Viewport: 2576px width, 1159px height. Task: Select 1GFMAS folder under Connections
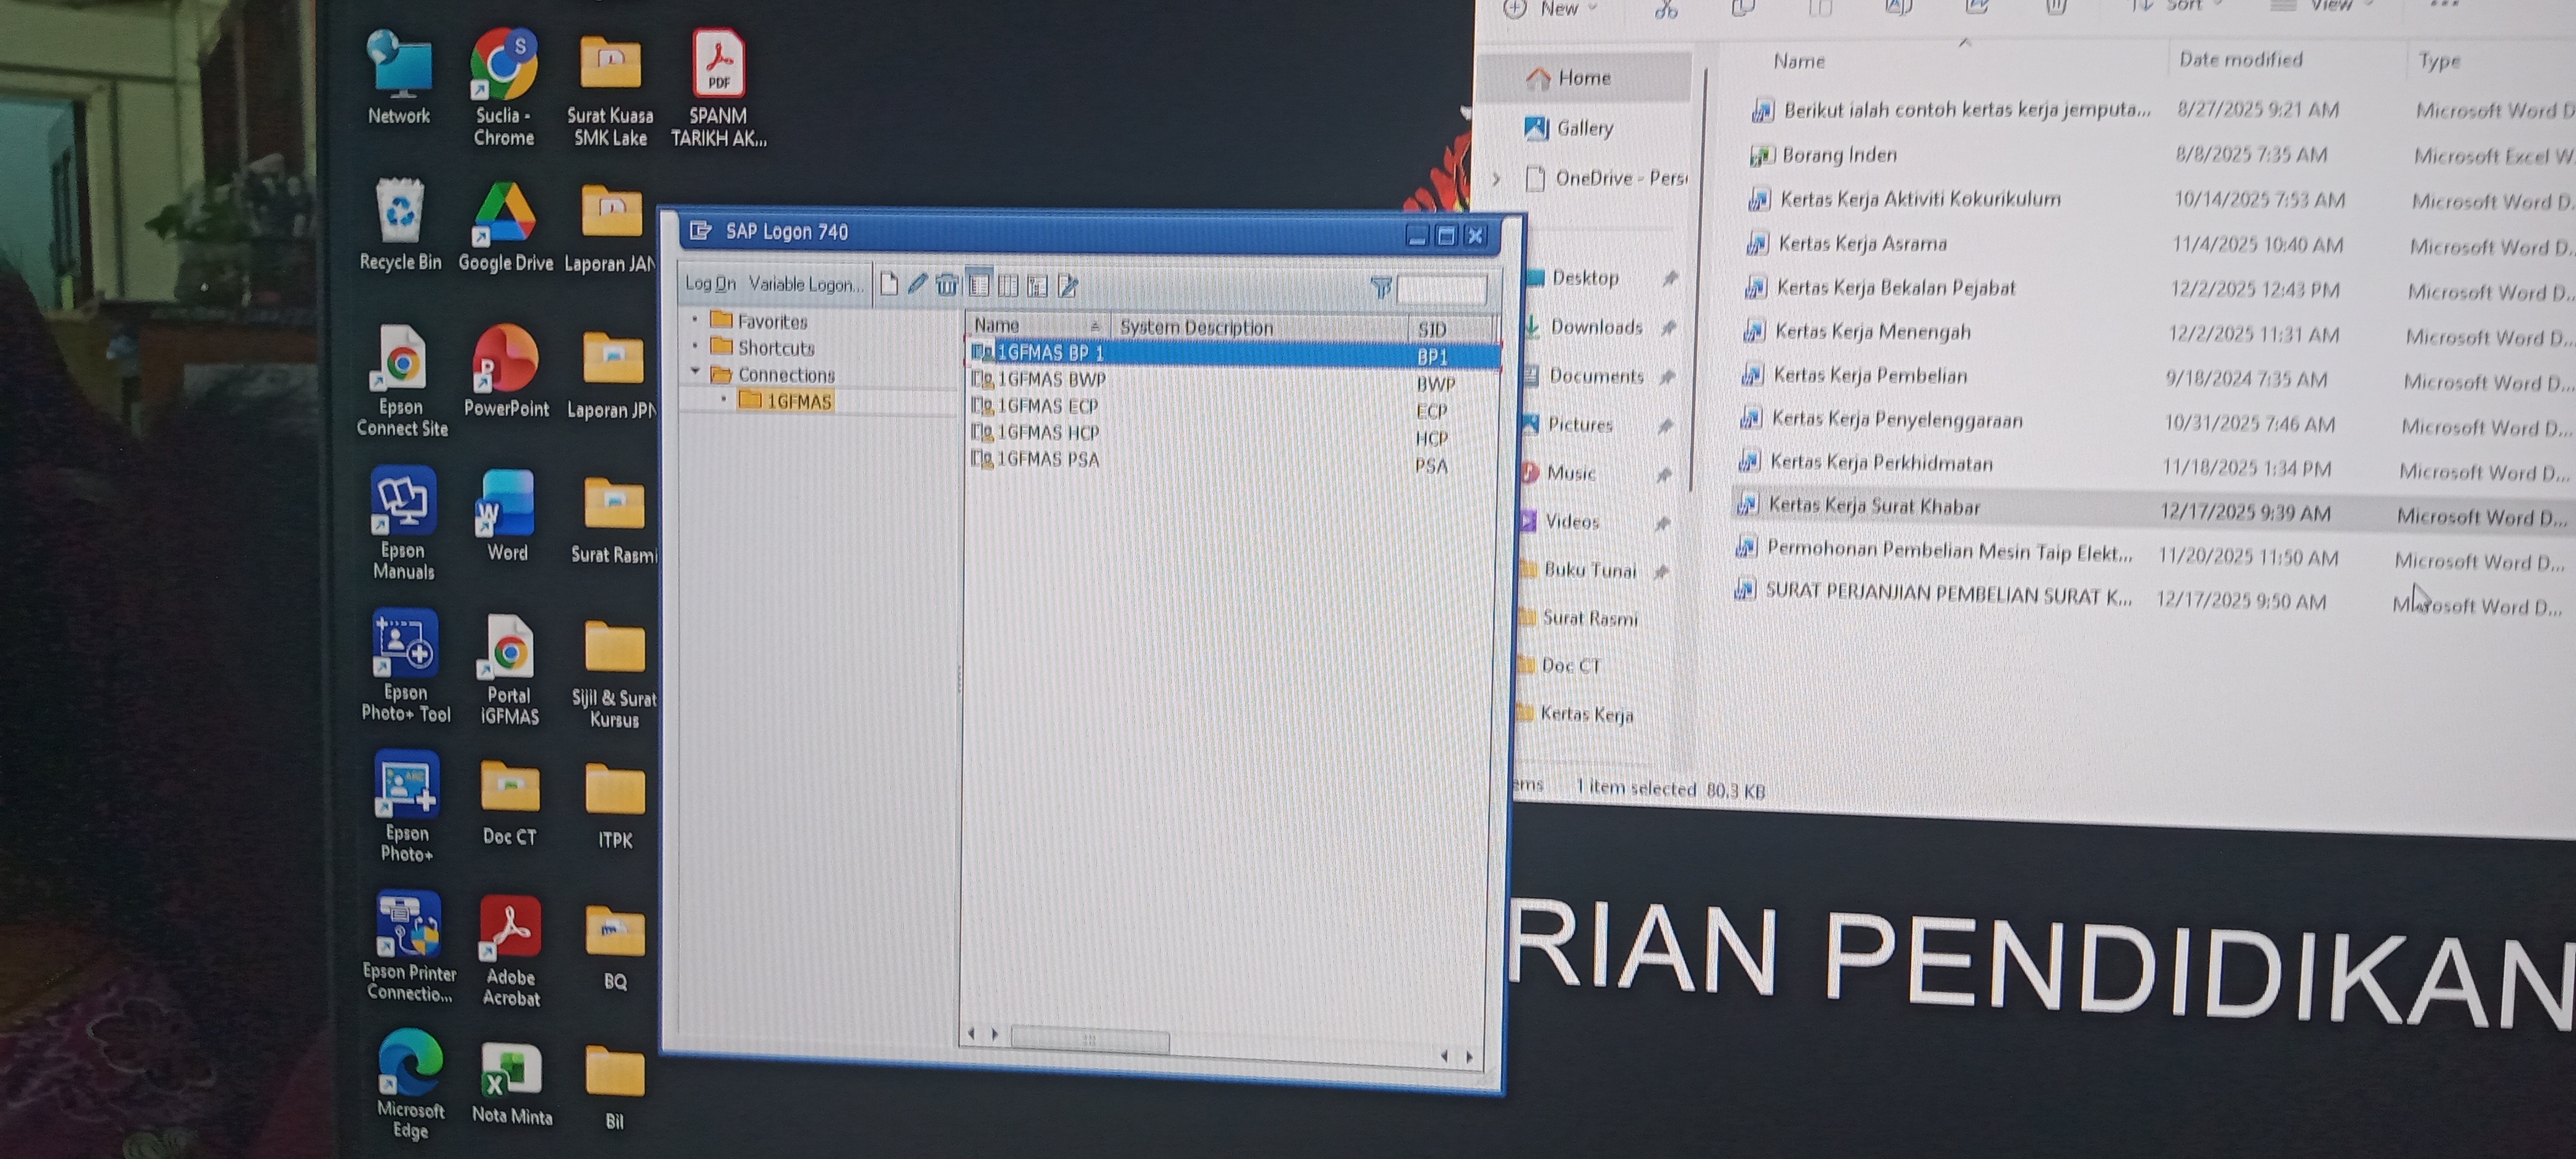786,401
